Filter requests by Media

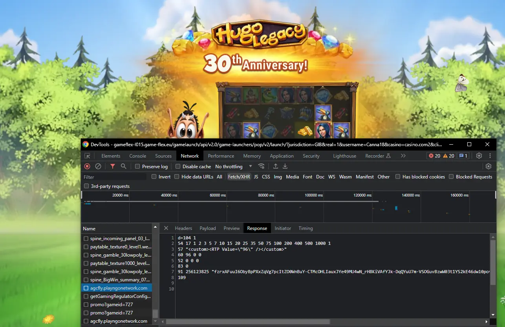(293, 177)
